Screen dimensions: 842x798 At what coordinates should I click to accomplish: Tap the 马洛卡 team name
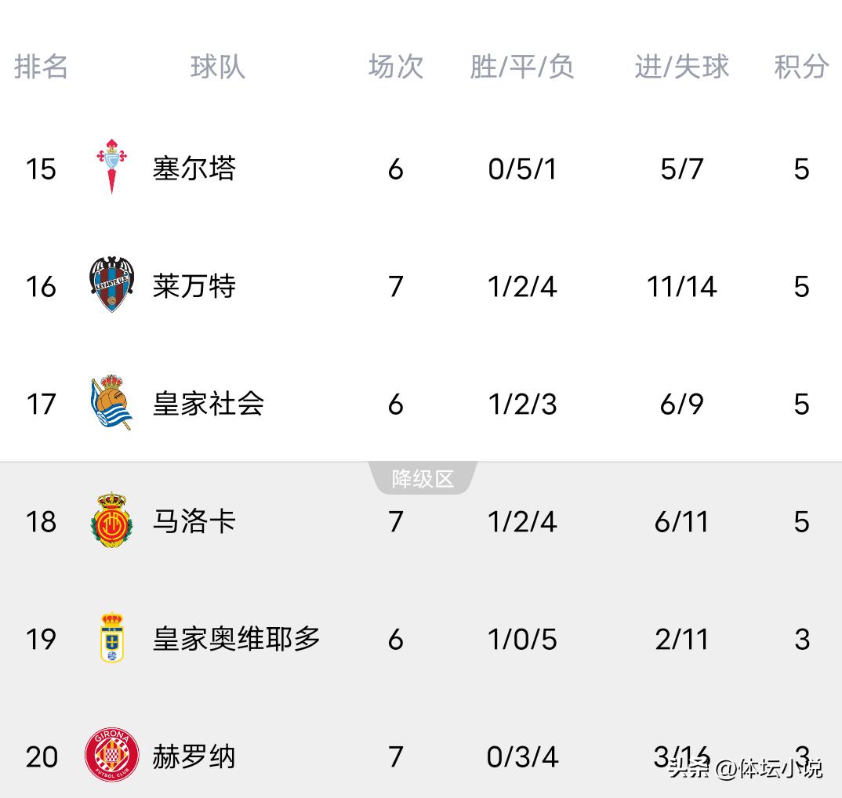tap(194, 521)
